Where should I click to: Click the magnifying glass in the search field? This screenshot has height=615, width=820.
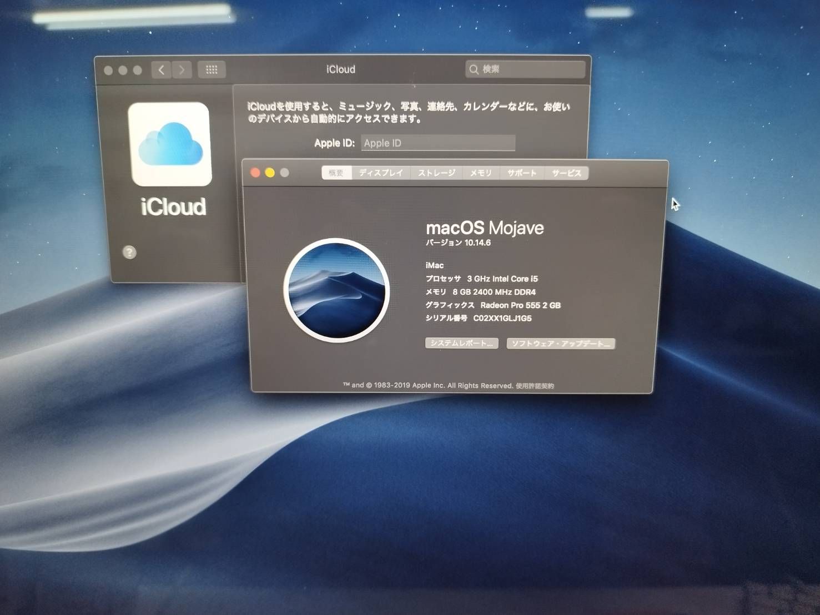(x=474, y=69)
